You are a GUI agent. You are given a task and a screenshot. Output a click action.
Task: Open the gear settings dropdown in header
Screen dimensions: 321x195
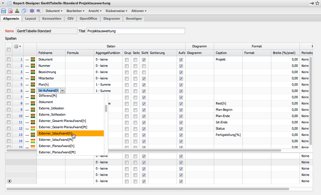(17, 46)
